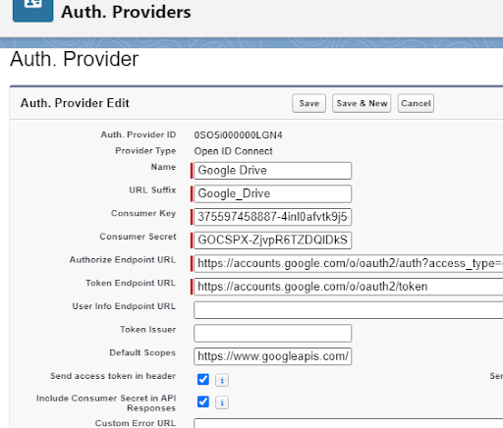503x428 pixels.
Task: Click the Auth. Provider Edit section title
Action: [x=75, y=103]
